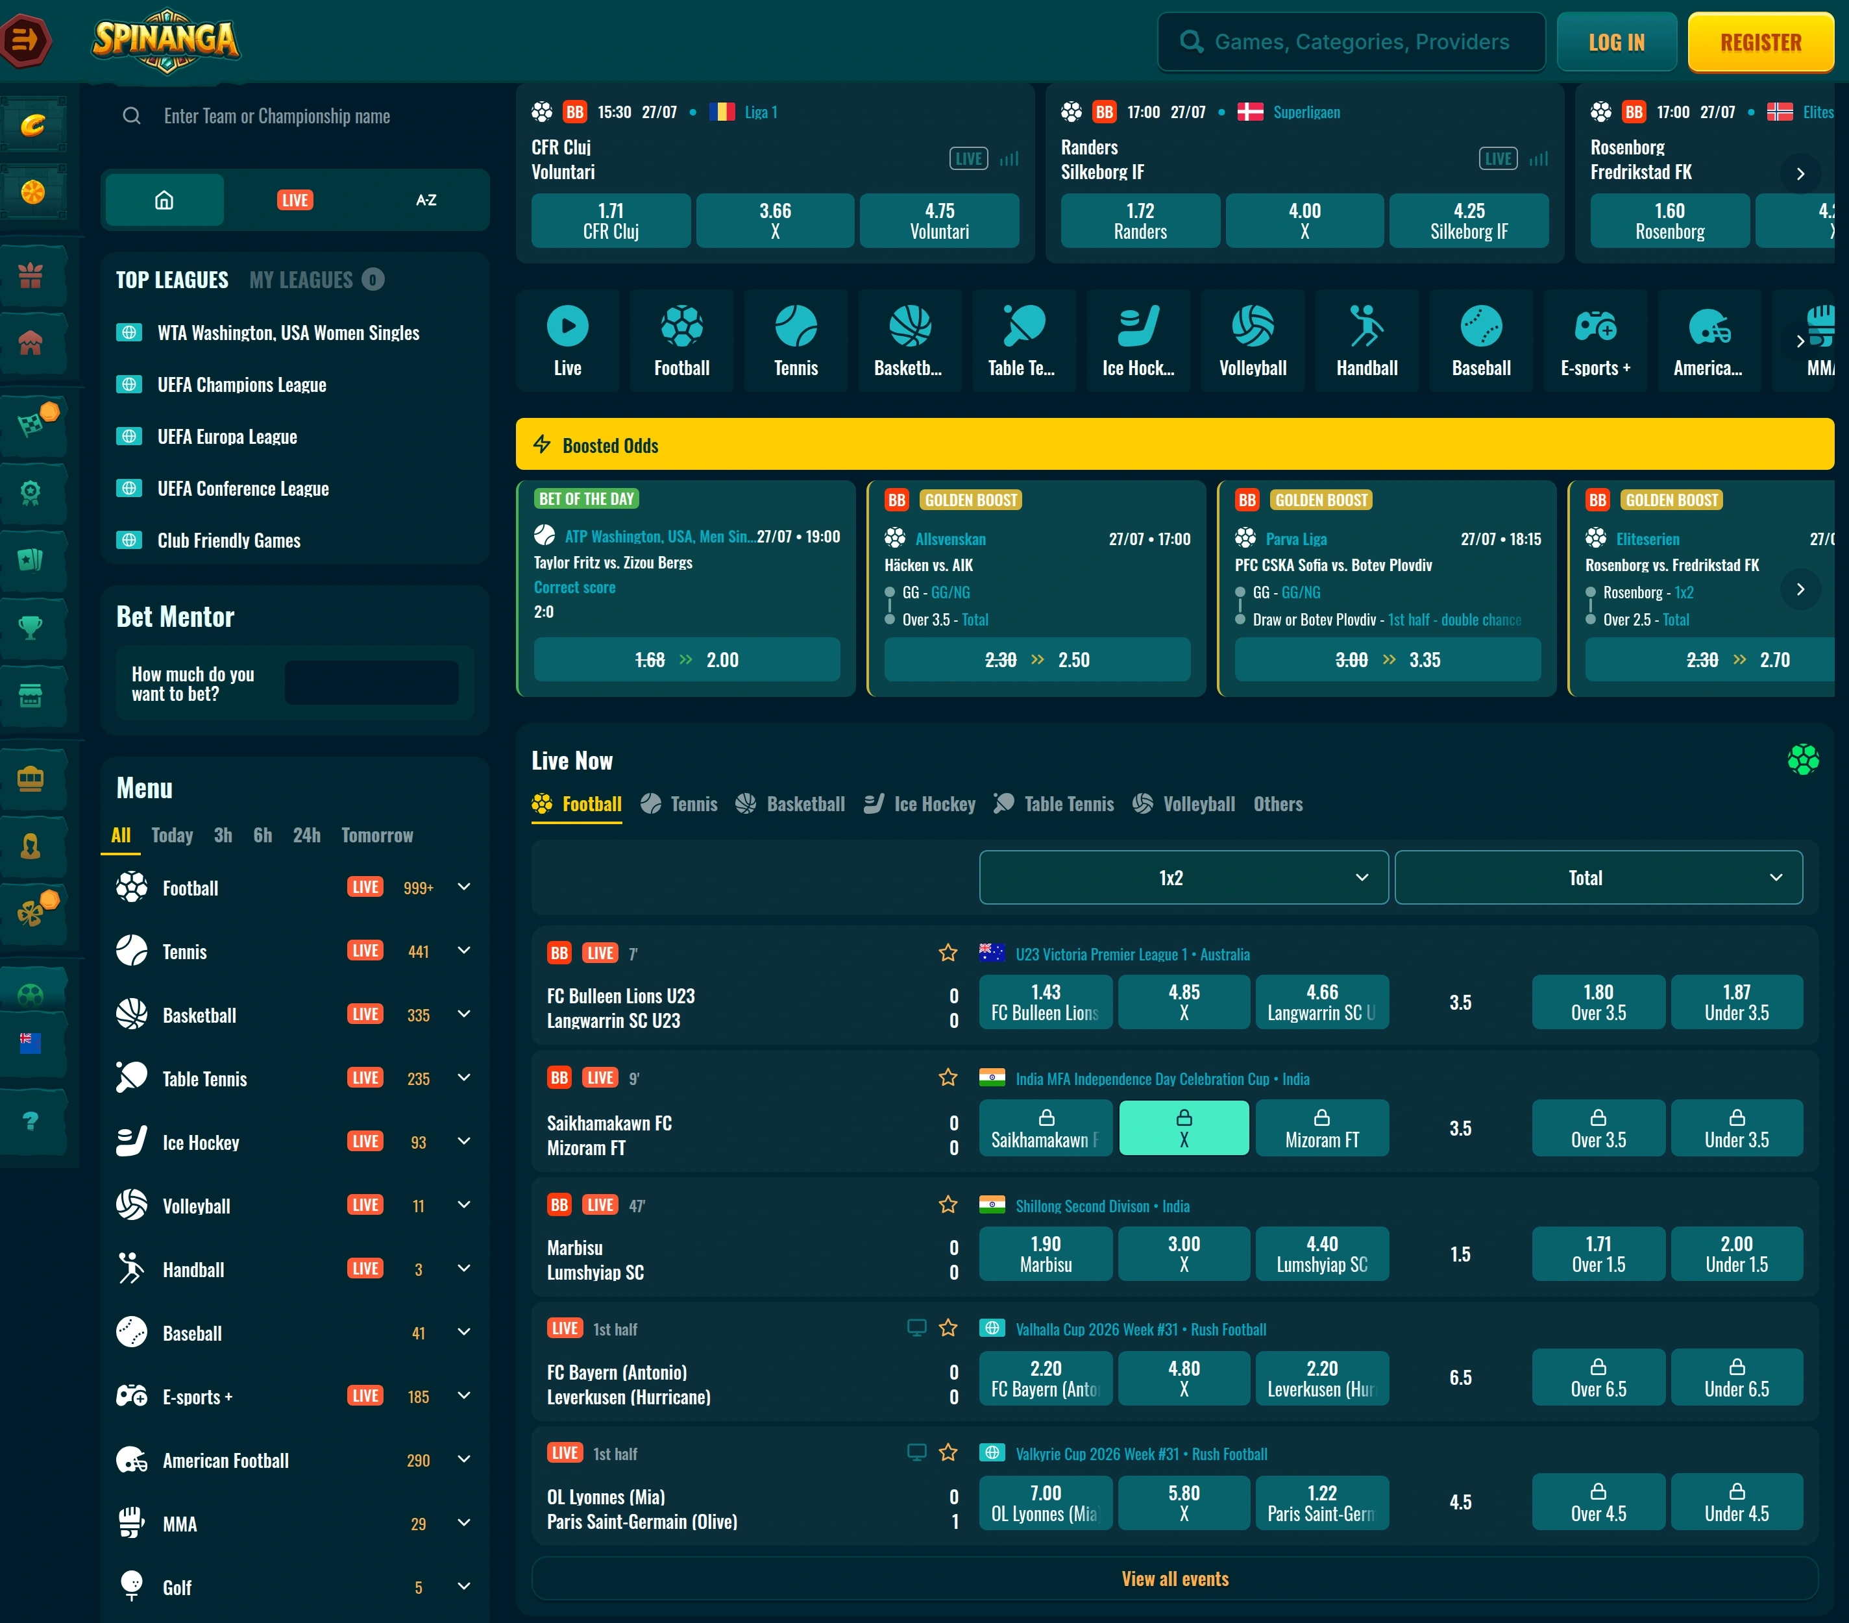Select the Table Tennis icon in carousel

(1024, 341)
